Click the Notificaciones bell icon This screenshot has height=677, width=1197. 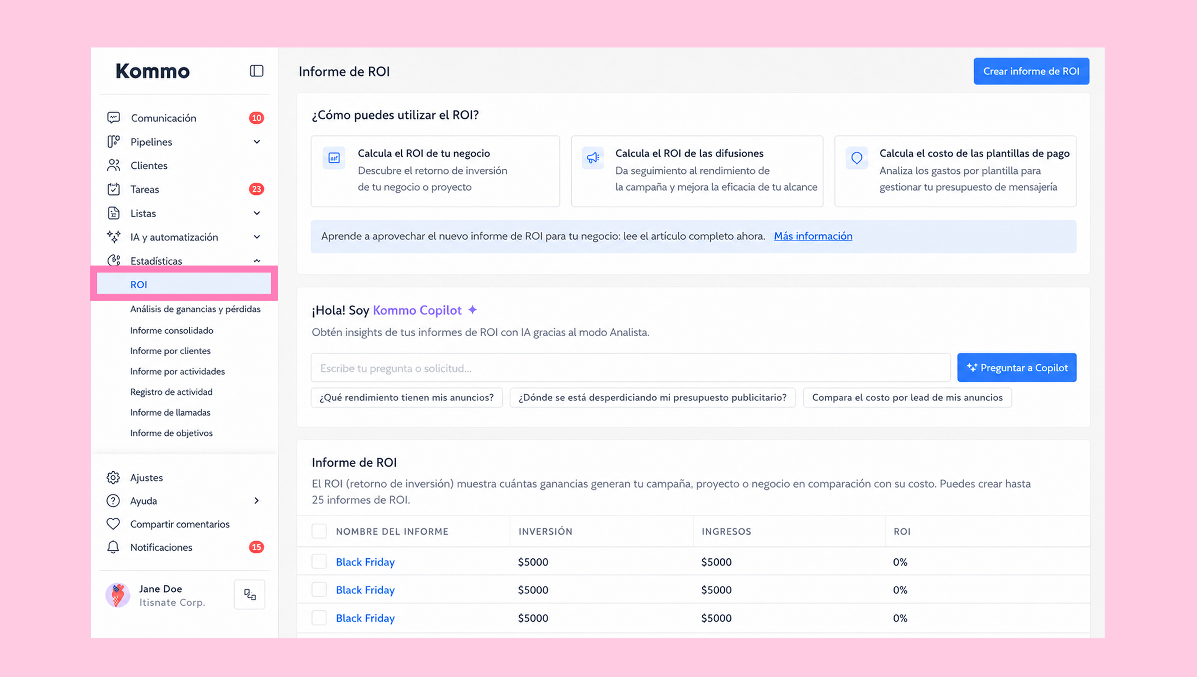pyautogui.click(x=113, y=547)
